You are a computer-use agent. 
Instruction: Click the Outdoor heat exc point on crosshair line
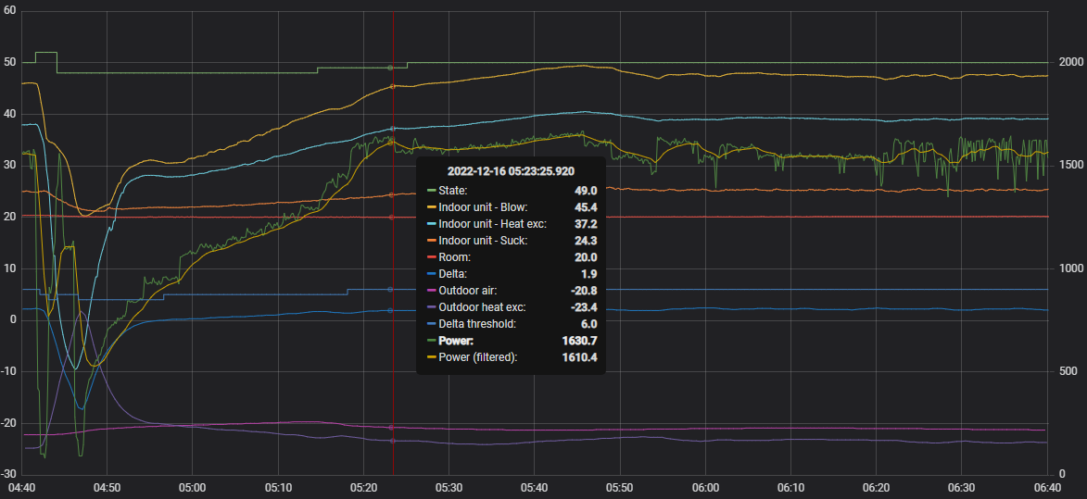tap(392, 441)
